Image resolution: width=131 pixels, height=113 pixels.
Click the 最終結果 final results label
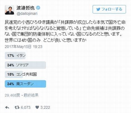point(31,95)
